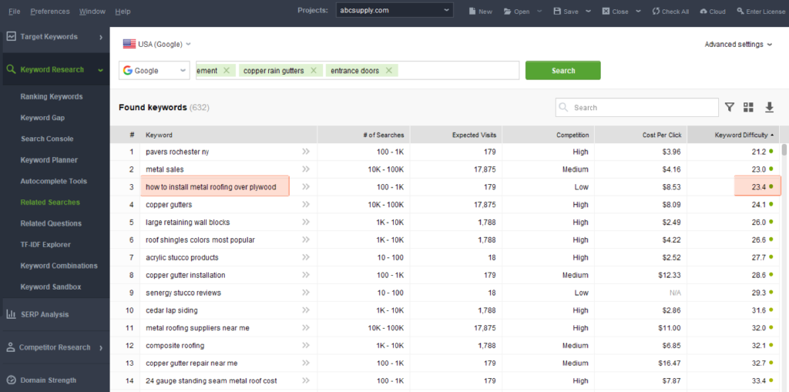Click the found keywords search field
Viewport: 789px width, 392px height.
point(636,108)
